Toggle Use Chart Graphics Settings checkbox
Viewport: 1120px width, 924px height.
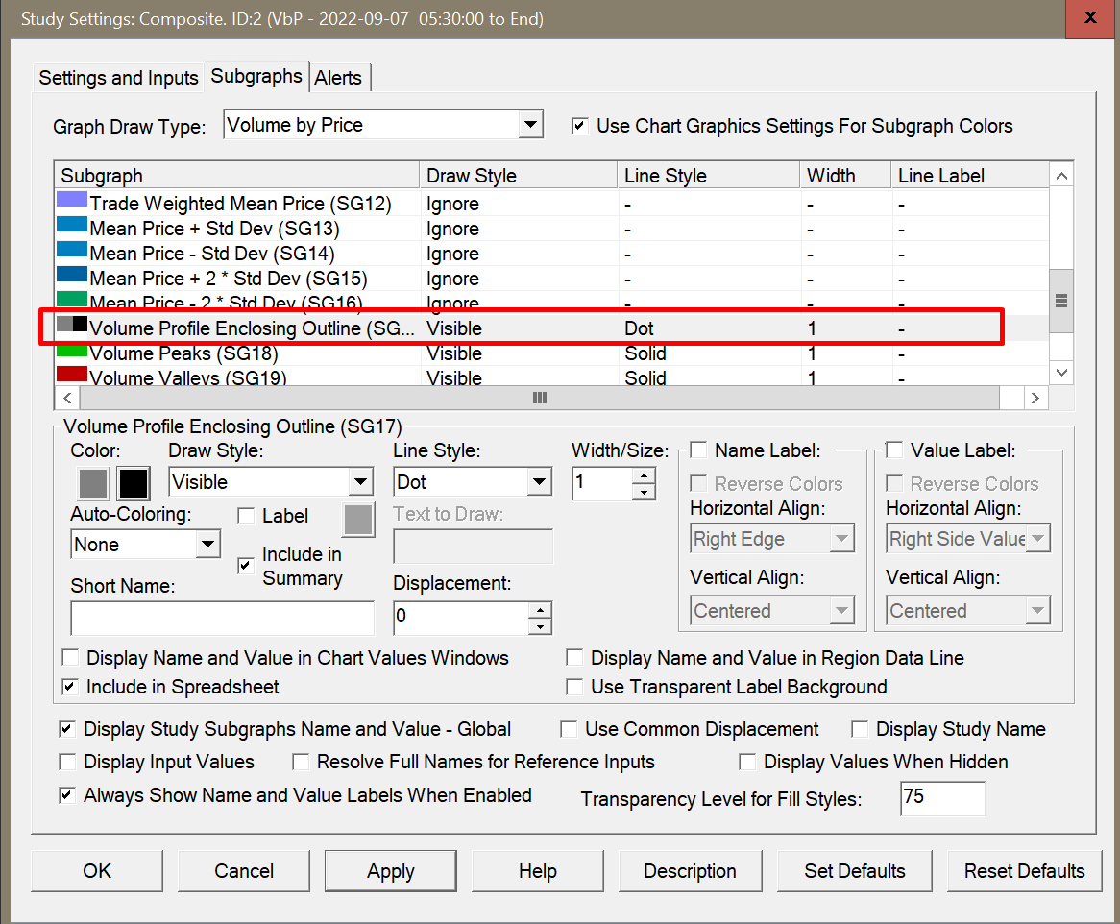[x=579, y=126]
